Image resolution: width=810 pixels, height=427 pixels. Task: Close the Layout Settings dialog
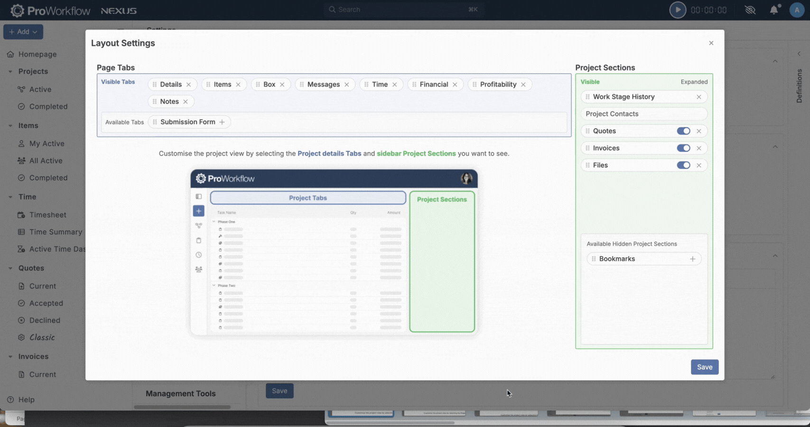[x=711, y=43]
